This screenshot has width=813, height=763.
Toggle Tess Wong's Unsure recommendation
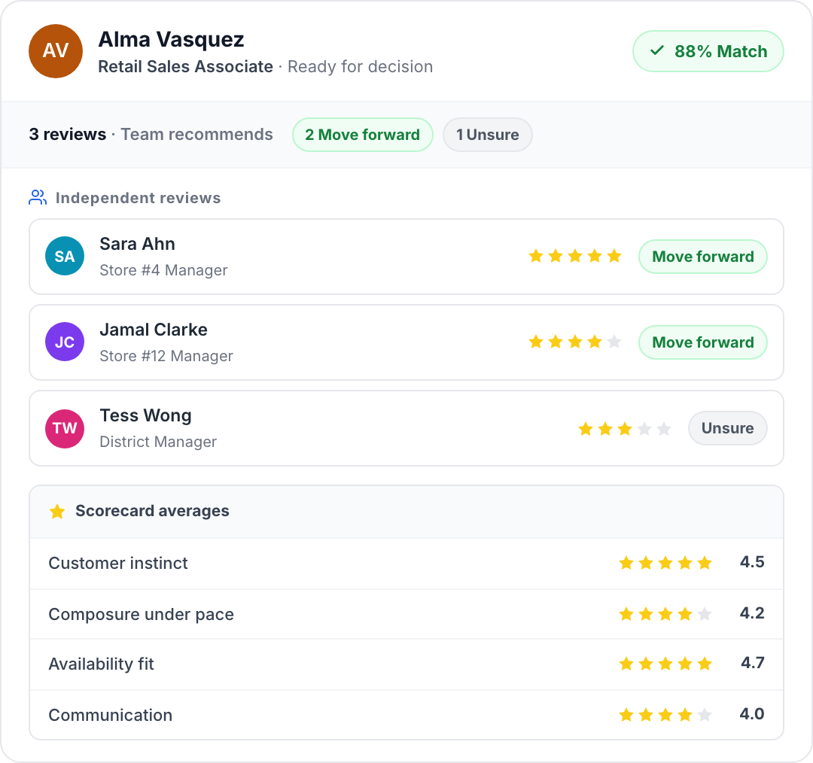pos(727,428)
